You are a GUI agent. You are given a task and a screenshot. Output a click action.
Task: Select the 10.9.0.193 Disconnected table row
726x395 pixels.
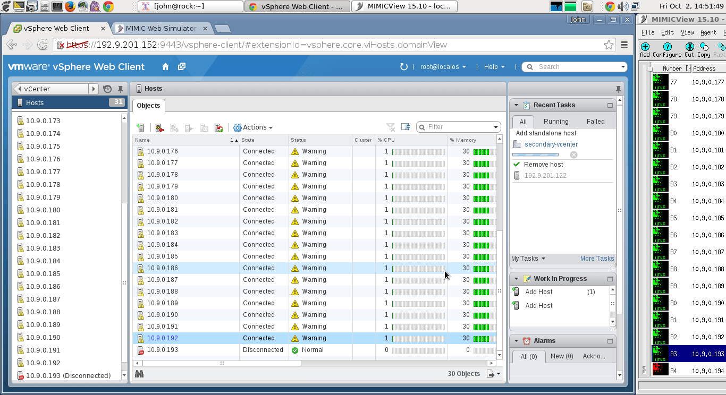click(315, 350)
